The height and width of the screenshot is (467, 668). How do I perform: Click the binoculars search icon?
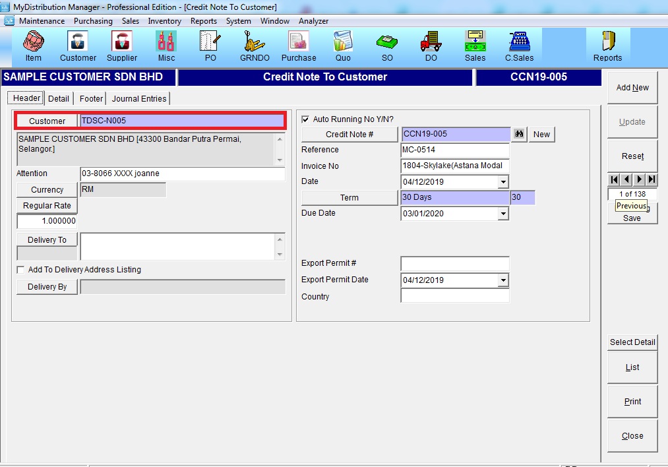click(x=519, y=134)
